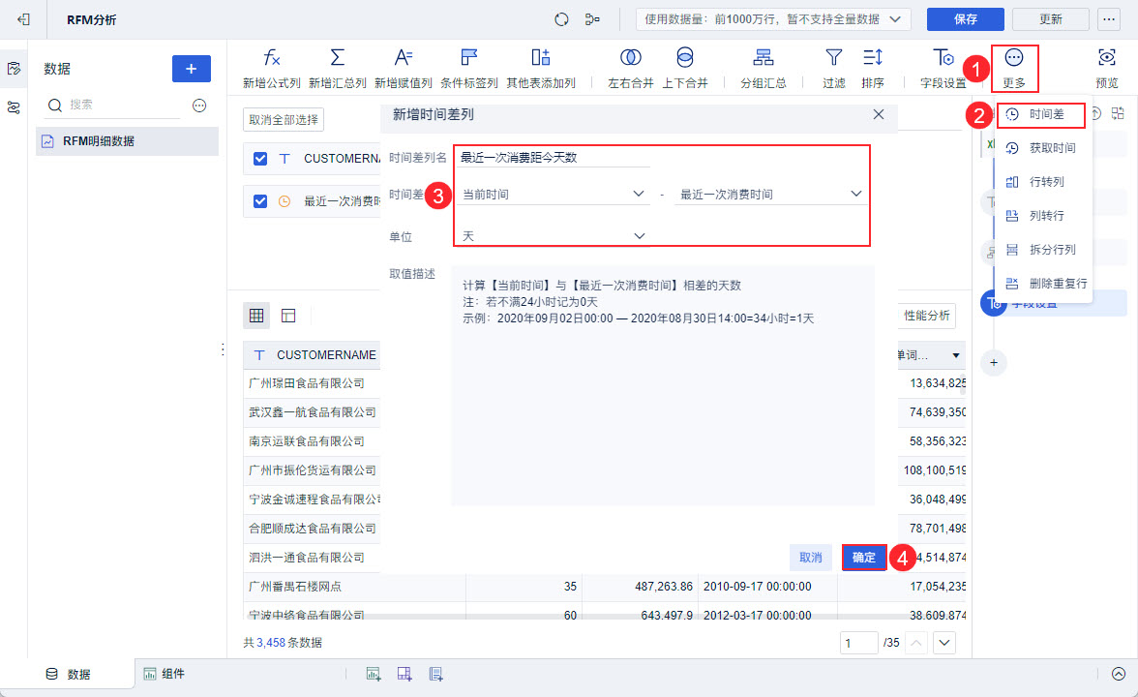
Task: Click the more options icon beside search
Action: point(199,106)
